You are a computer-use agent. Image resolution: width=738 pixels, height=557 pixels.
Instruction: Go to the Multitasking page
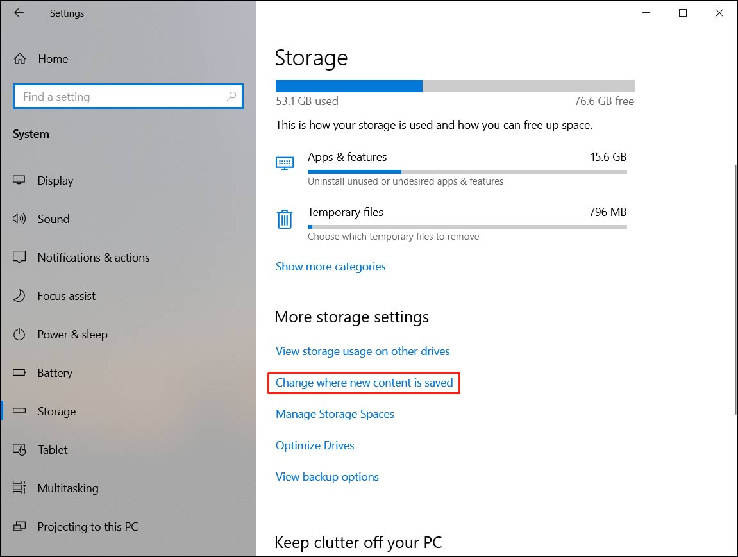68,488
